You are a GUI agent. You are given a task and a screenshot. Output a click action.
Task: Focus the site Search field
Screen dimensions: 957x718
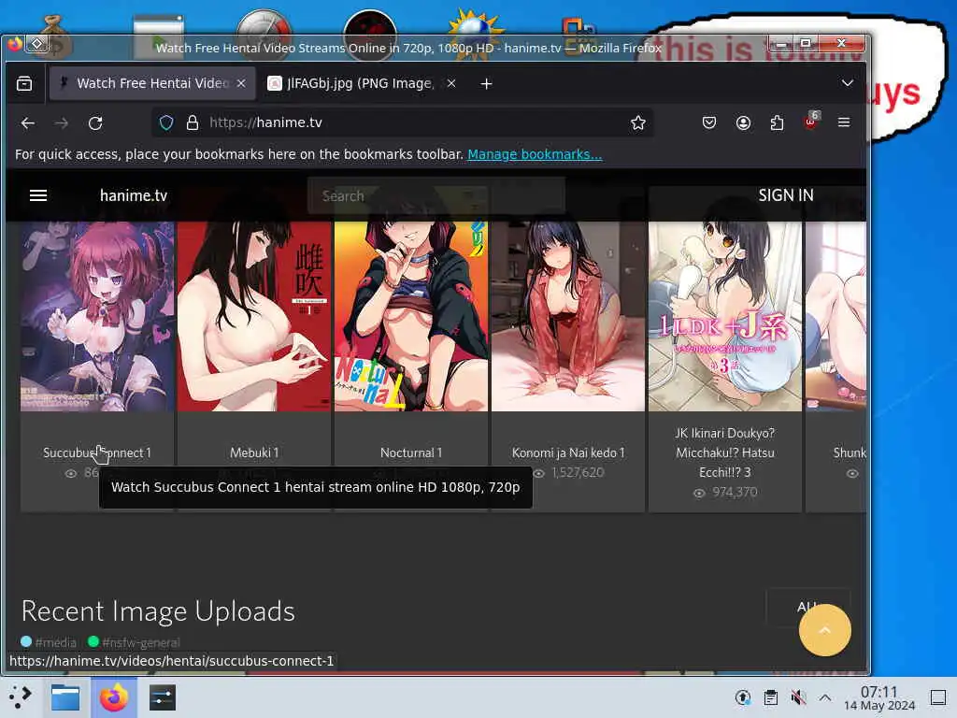(x=436, y=196)
